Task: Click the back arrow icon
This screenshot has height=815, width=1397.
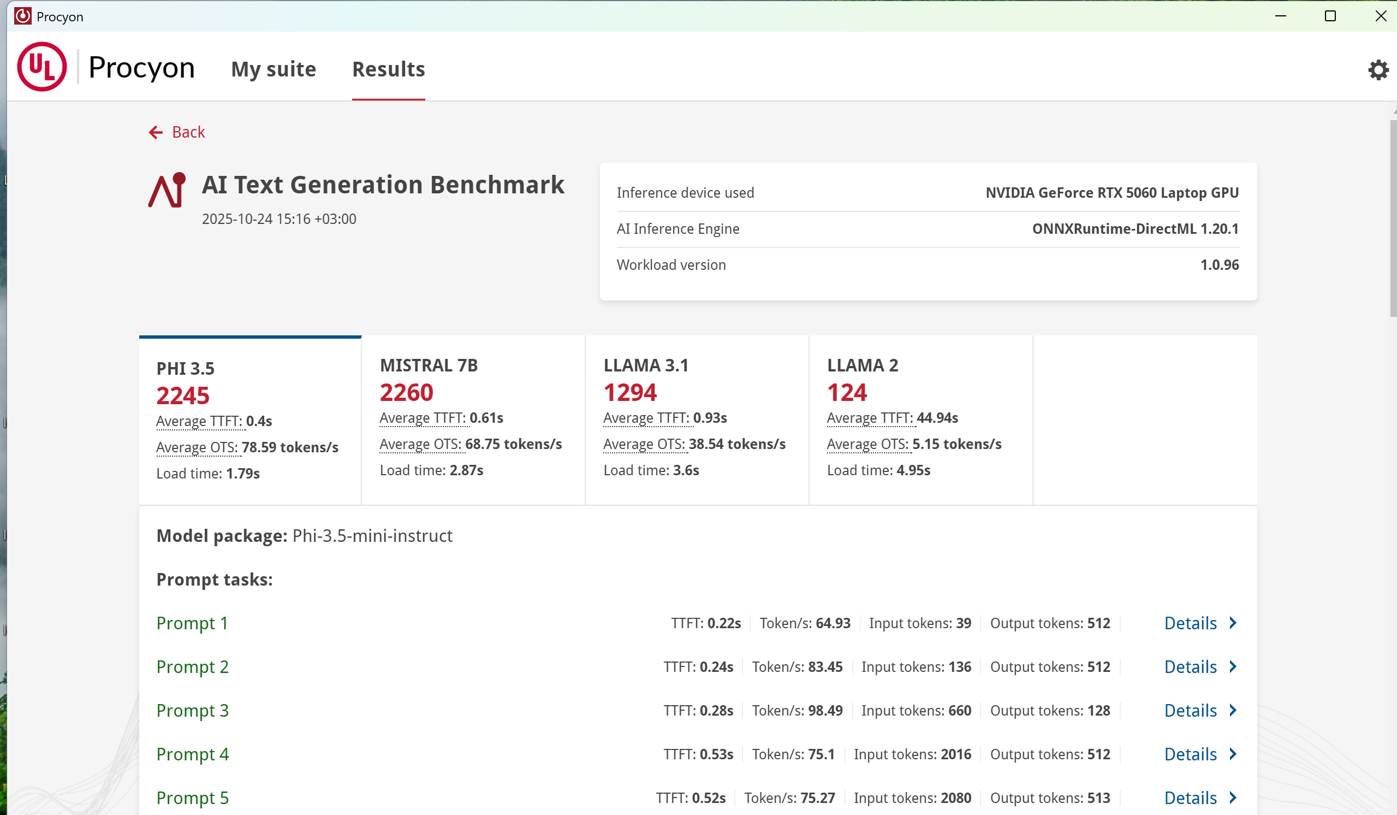Action: pyautogui.click(x=156, y=132)
